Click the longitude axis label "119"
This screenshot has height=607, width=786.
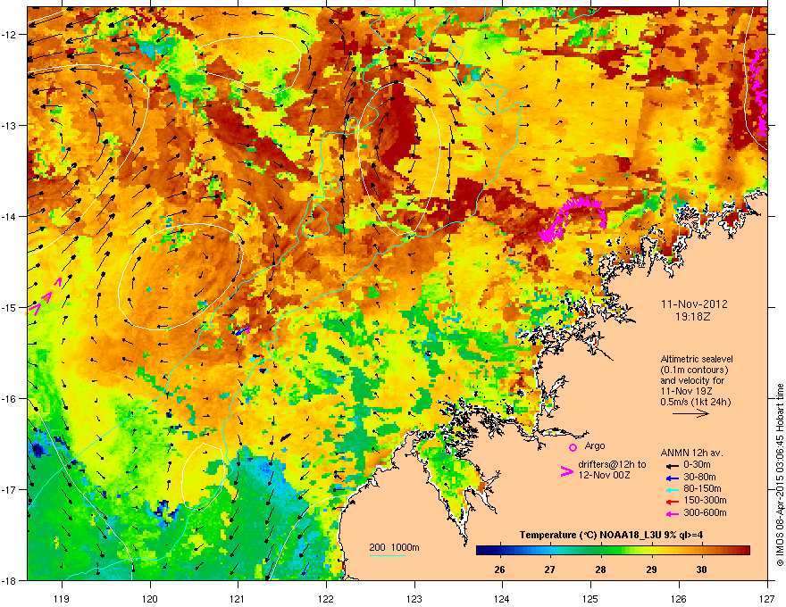pyautogui.click(x=62, y=598)
